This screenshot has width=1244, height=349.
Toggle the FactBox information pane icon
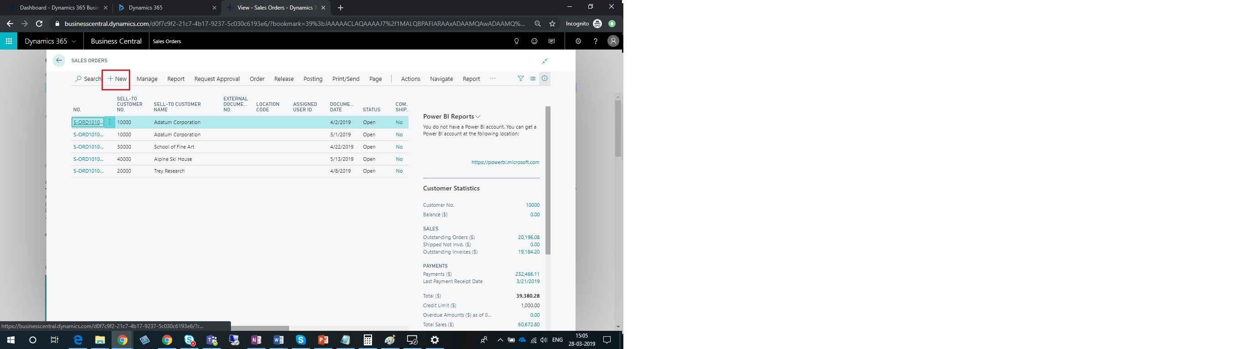coord(545,79)
